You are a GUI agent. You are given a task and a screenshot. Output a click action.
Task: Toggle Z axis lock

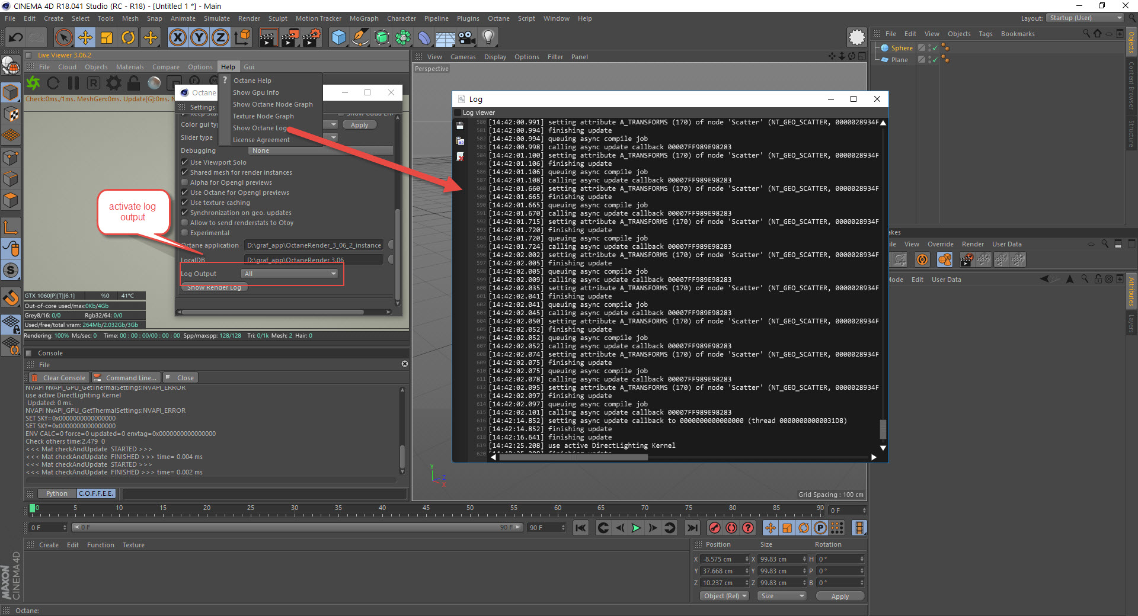[220, 37]
